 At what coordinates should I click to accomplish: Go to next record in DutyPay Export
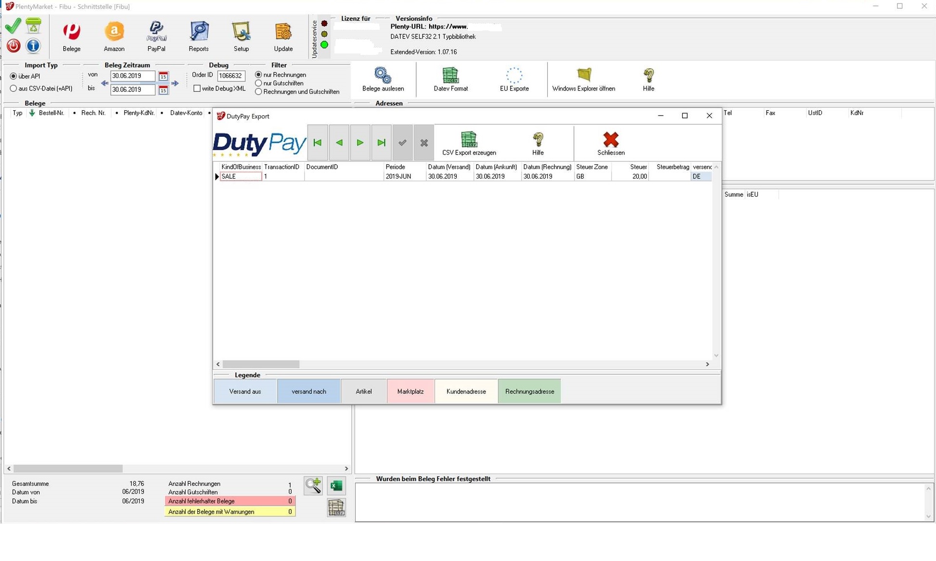tap(360, 143)
